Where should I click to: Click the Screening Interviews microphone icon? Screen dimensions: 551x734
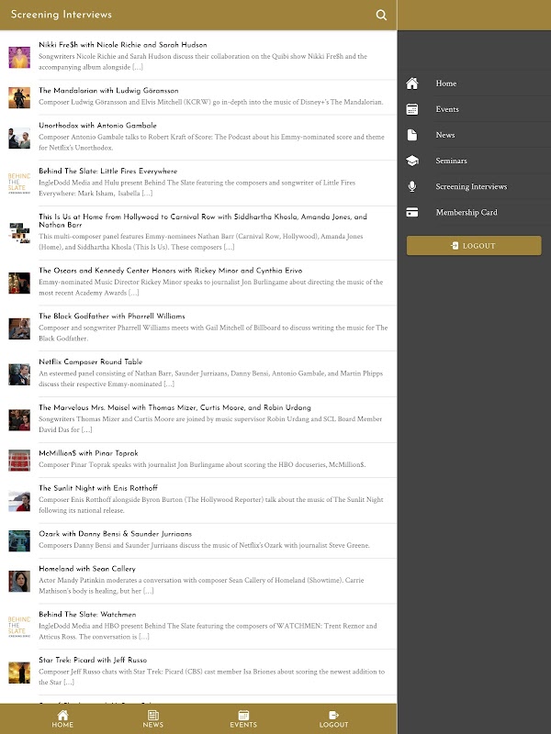[x=411, y=186]
